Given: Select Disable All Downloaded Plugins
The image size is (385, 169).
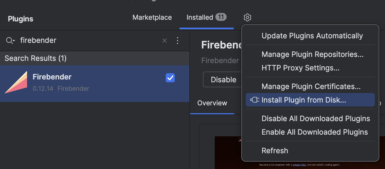Looking at the screenshot, I should click(x=316, y=118).
